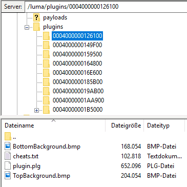The width and height of the screenshot is (187, 187).
Task: Click folder icon of 00040000001B5000
Action: [x=46, y=110]
